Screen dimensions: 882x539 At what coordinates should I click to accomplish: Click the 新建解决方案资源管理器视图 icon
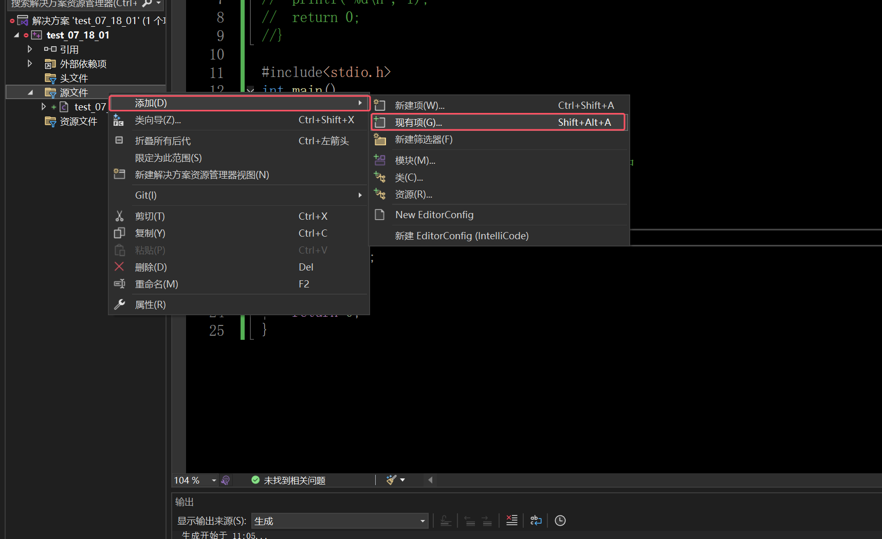[x=119, y=174]
